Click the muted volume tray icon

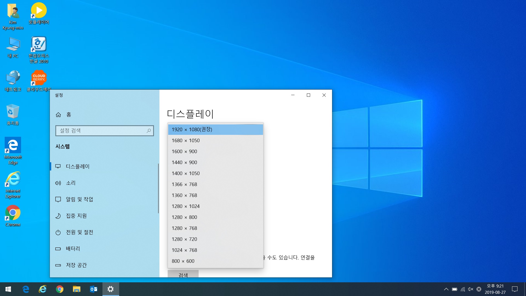pos(471,289)
